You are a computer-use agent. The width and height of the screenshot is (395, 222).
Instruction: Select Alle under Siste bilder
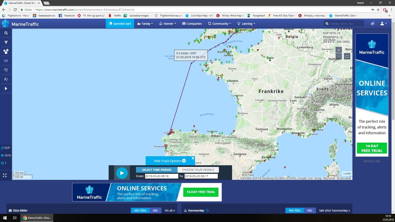(155, 211)
